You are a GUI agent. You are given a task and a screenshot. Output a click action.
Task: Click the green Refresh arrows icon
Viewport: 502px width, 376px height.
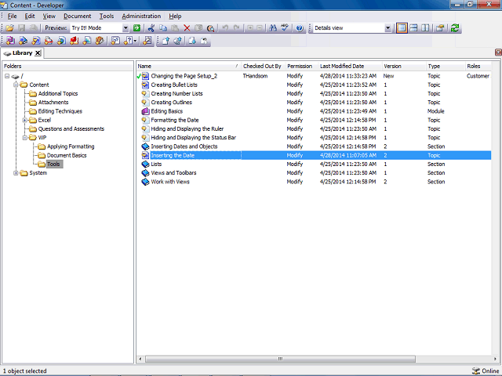pyautogui.click(x=455, y=28)
